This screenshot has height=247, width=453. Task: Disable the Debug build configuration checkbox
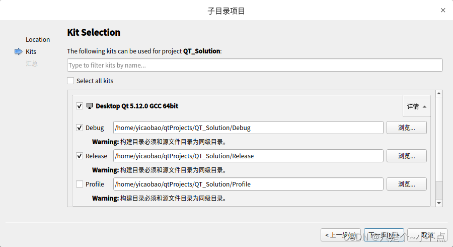[80, 128]
